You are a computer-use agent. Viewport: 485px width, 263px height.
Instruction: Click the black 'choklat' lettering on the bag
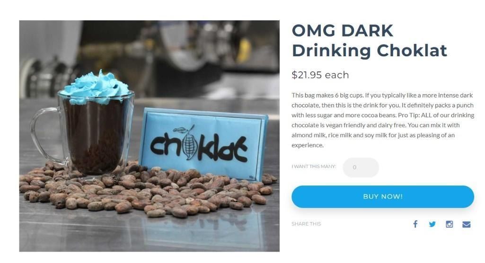(199, 145)
